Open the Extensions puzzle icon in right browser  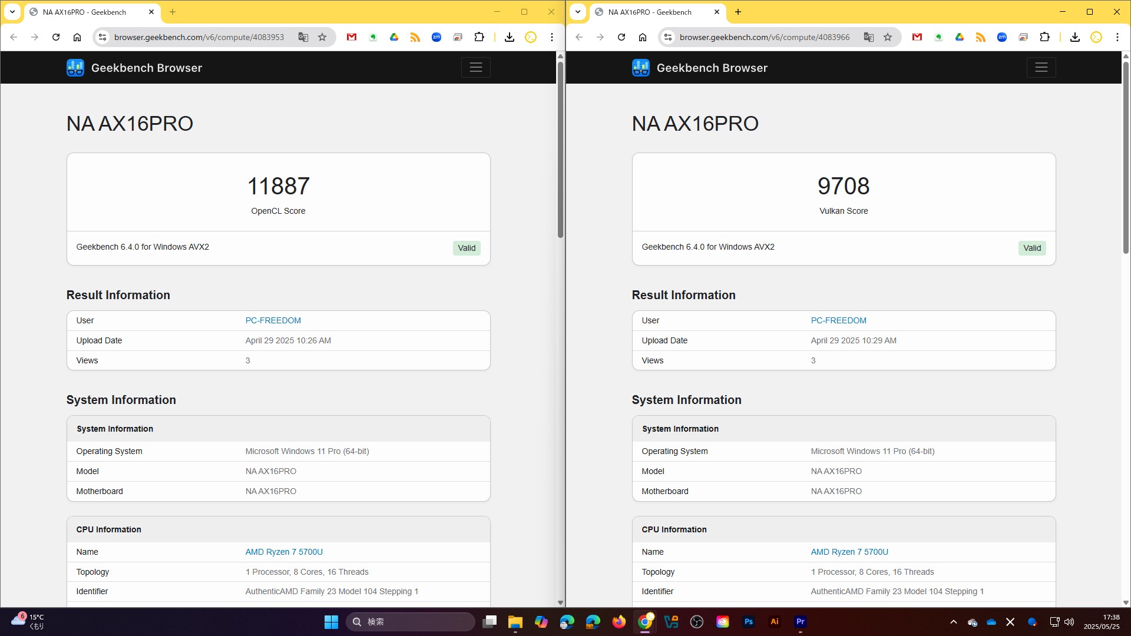coord(1044,37)
